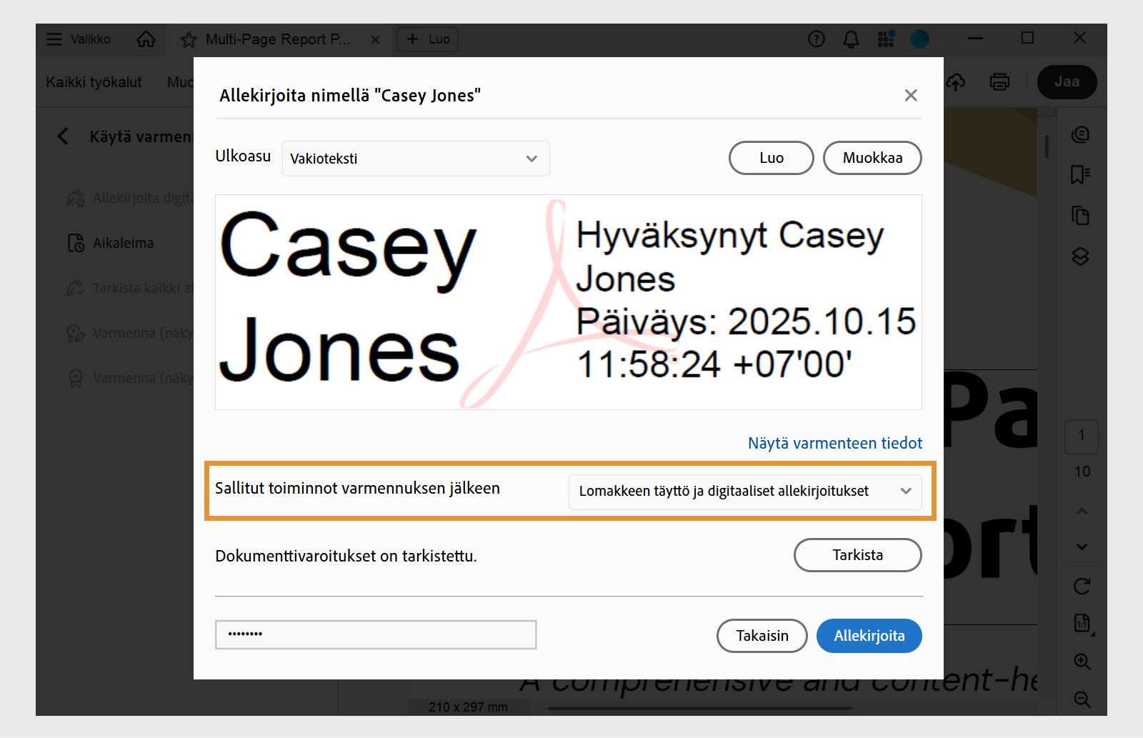Open the allowed actions after certification dropdown

click(x=746, y=492)
